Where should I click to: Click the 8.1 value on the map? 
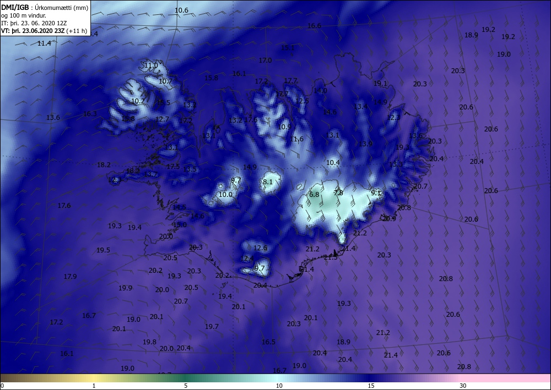coord(267,182)
